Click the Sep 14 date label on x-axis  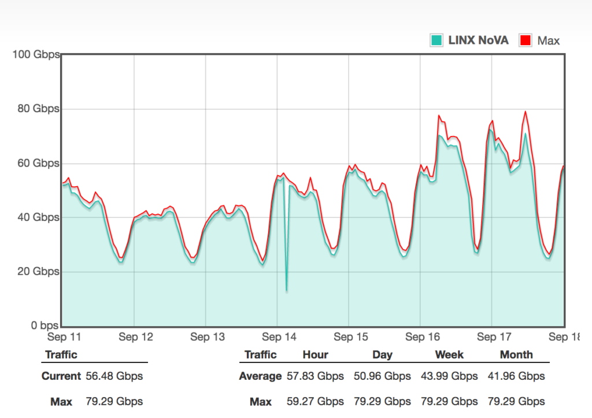pyautogui.click(x=279, y=336)
